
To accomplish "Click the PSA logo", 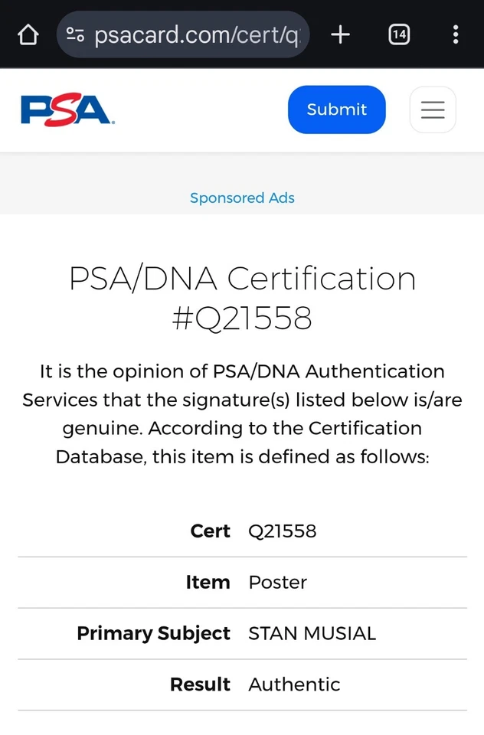I will point(67,109).
